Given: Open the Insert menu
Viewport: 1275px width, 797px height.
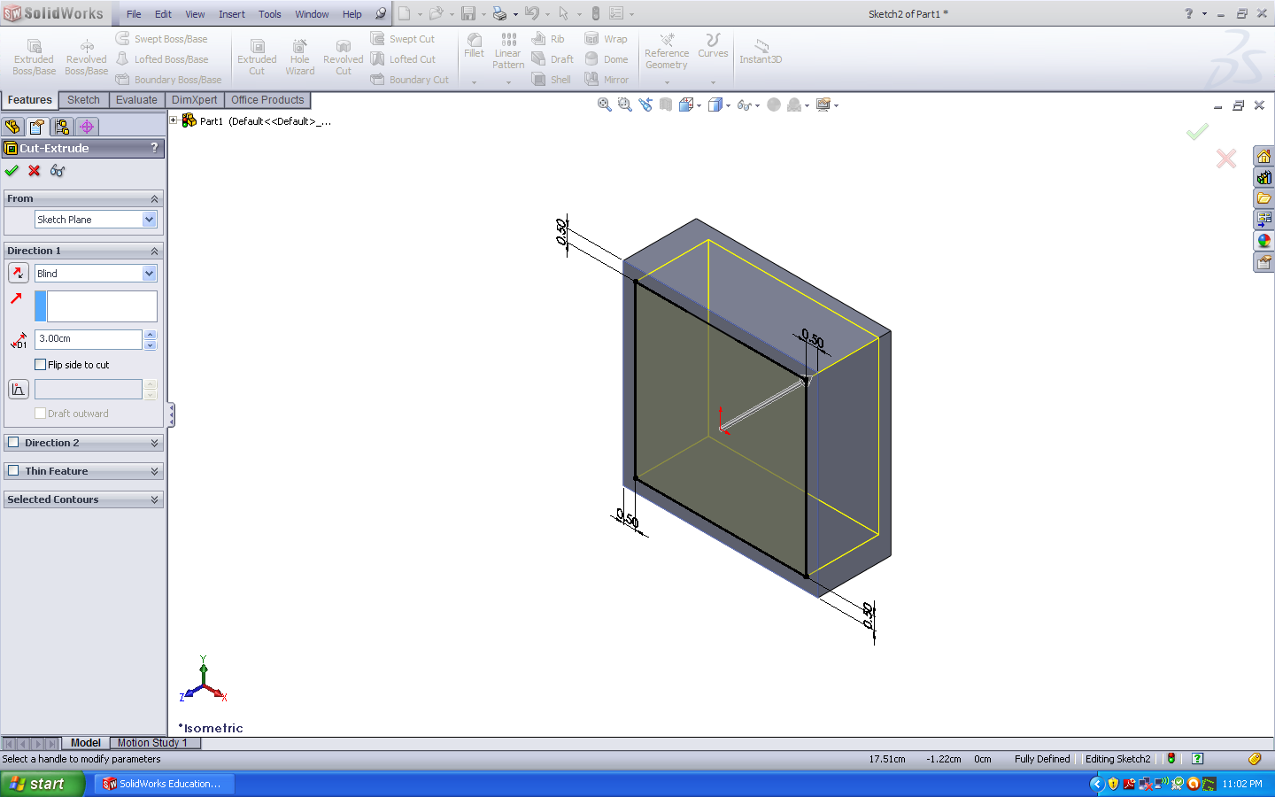Looking at the screenshot, I should tap(232, 14).
